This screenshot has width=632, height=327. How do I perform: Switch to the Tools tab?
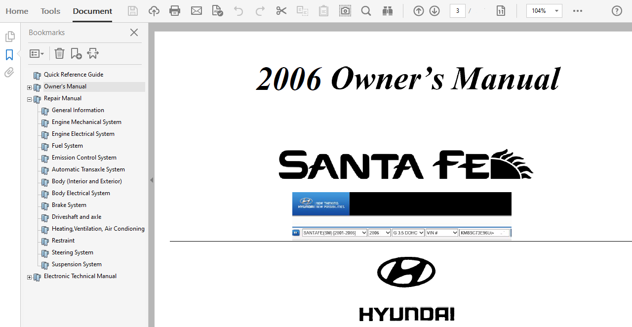[50, 11]
